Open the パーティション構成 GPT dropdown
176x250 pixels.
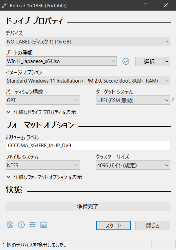click(43, 100)
